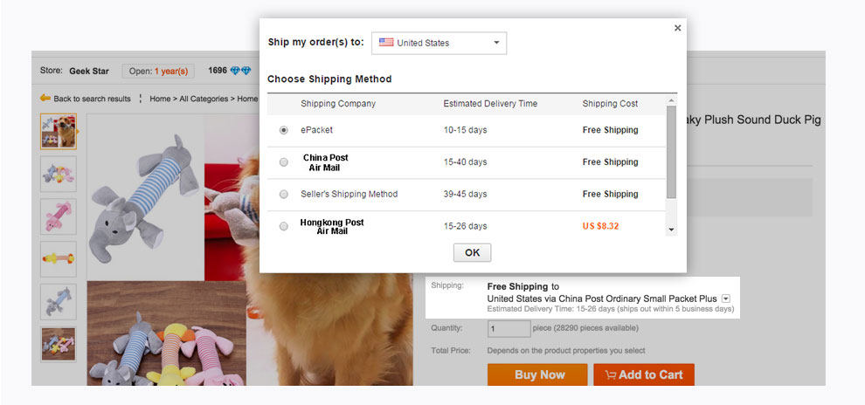Select the ePacket shipping radio button
The image size is (865, 405).
tap(284, 130)
